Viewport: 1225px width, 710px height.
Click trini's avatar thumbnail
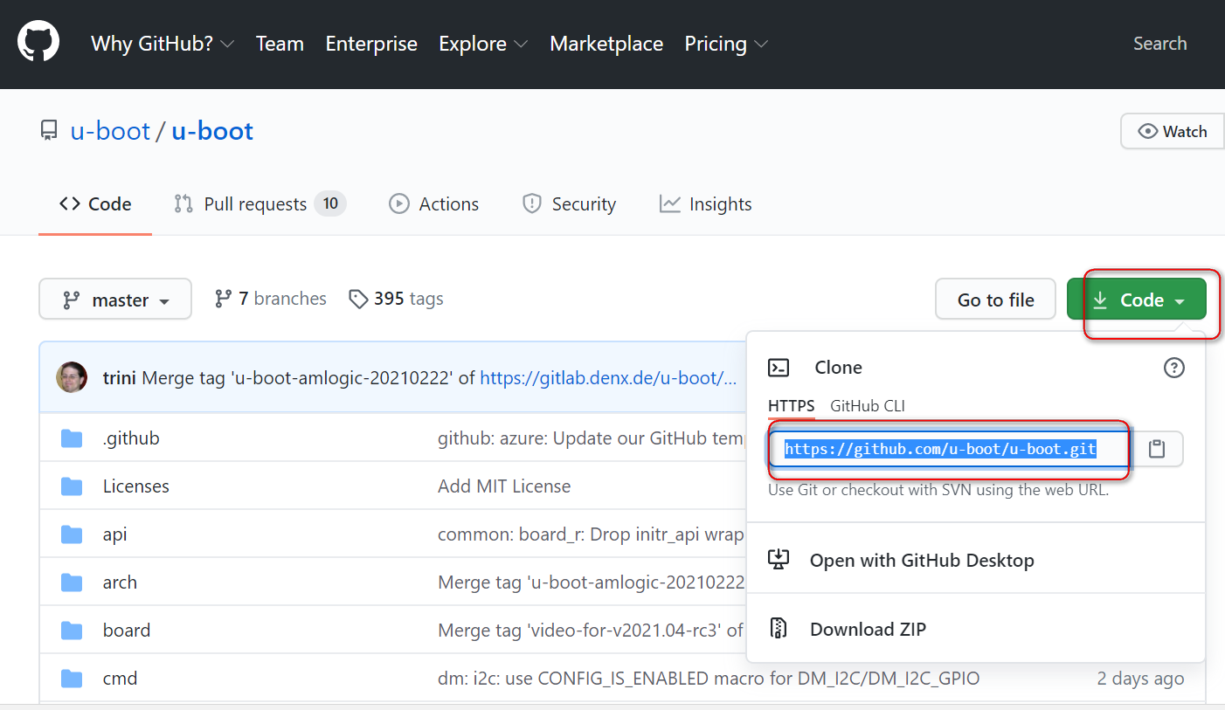click(x=72, y=377)
